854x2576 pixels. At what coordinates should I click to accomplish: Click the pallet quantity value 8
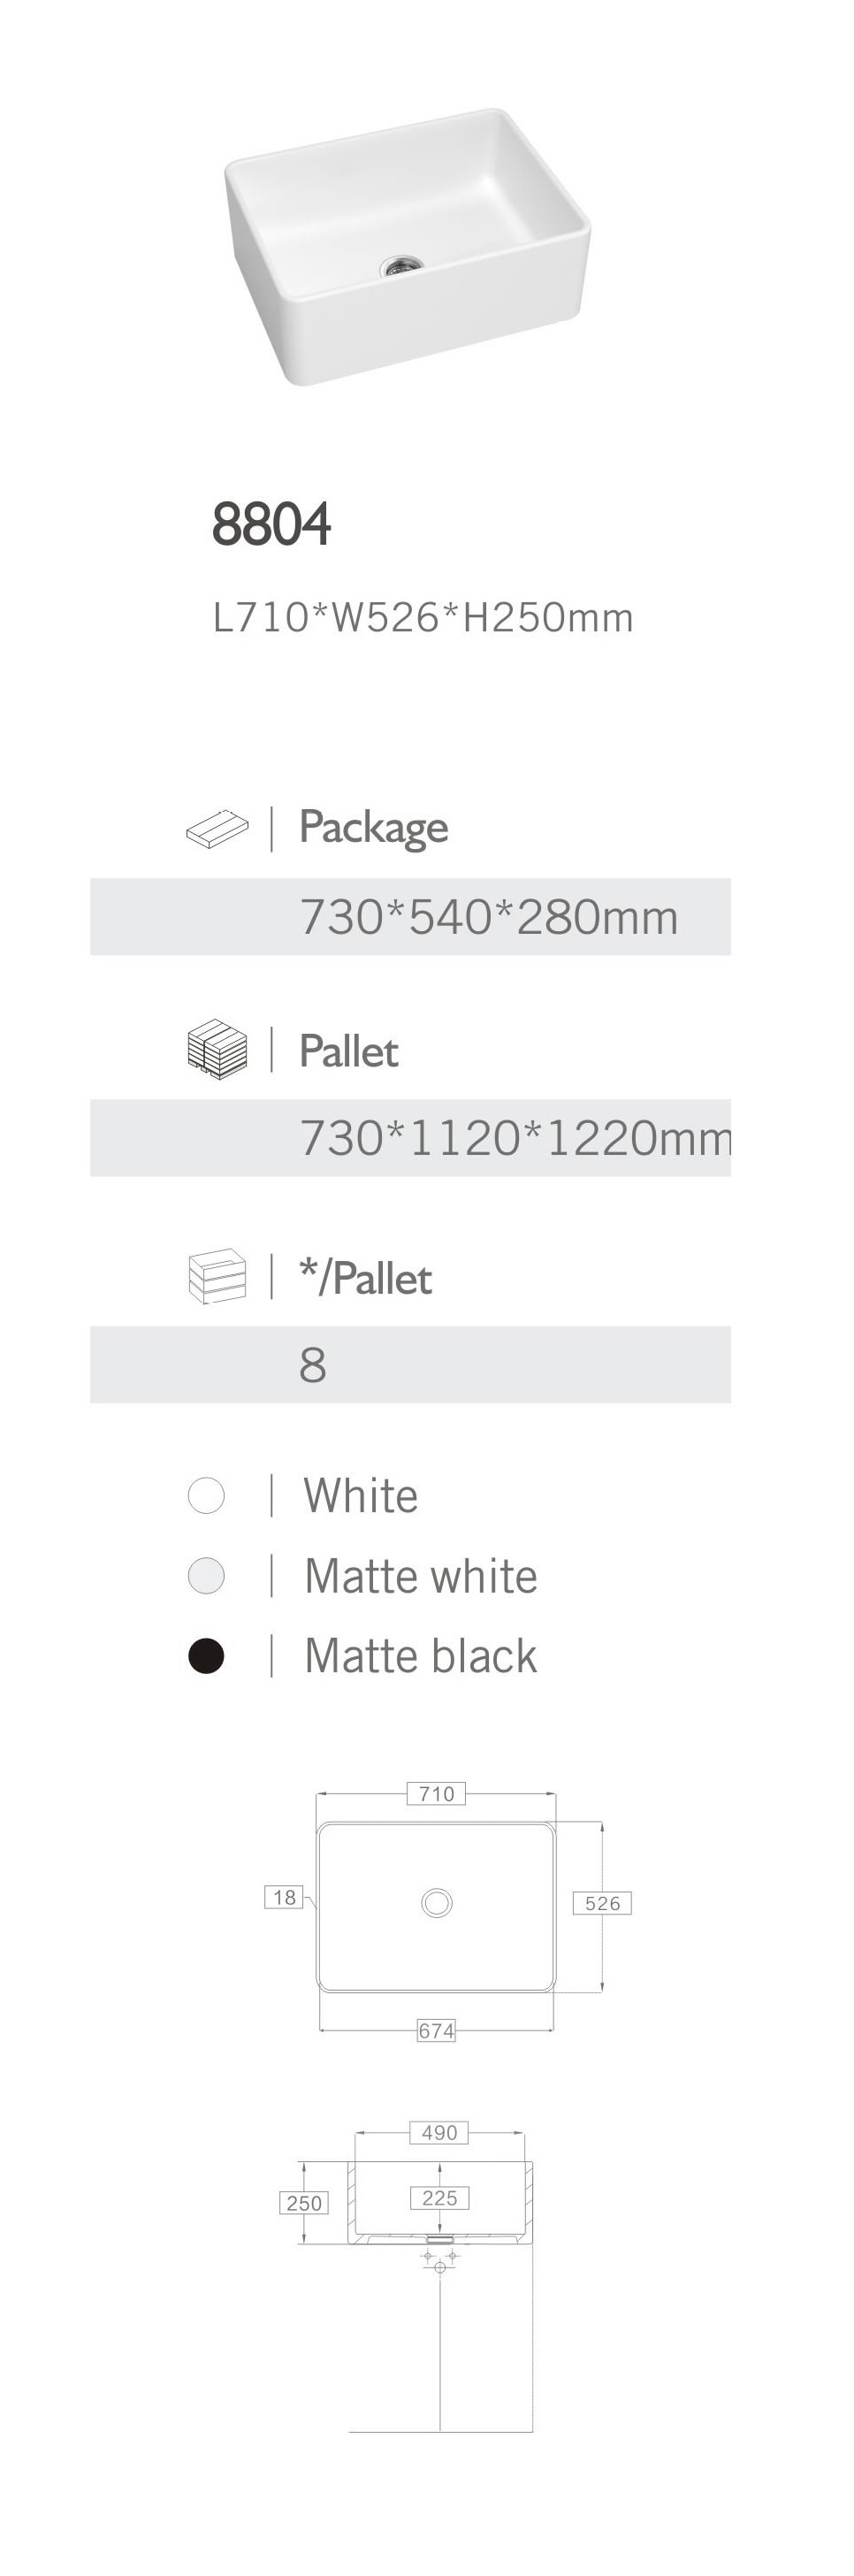pos(313,1365)
